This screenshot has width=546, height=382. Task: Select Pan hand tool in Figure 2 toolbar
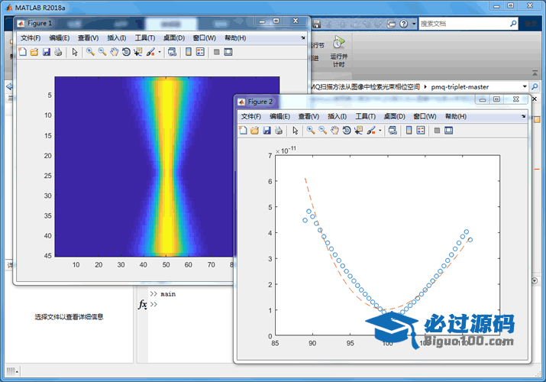click(334, 130)
